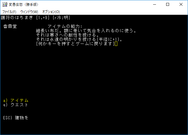Viewport: 188px width, 135px height.
Task: Minimize the 変愚蛮怒 window
Action: tap(155, 5)
